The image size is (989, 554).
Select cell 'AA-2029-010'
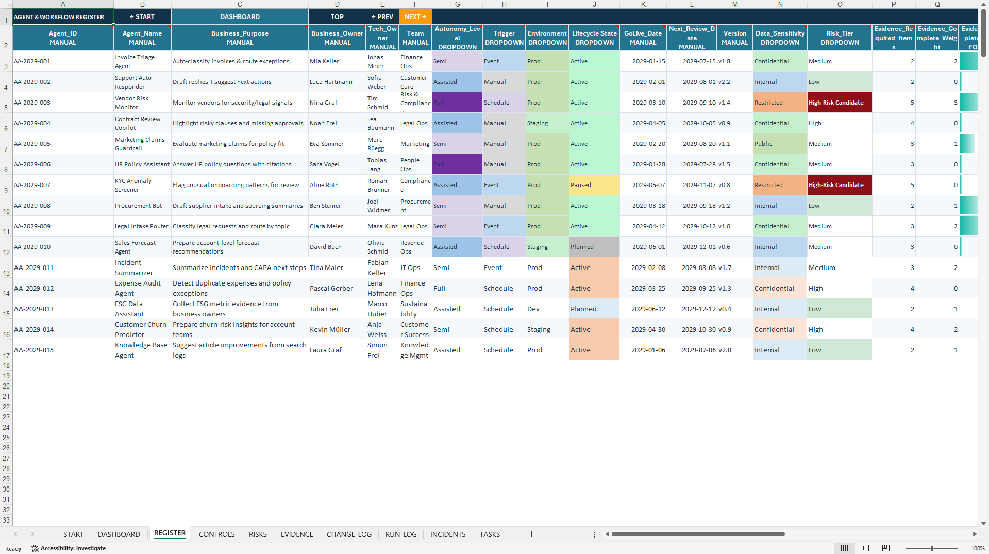(63, 247)
